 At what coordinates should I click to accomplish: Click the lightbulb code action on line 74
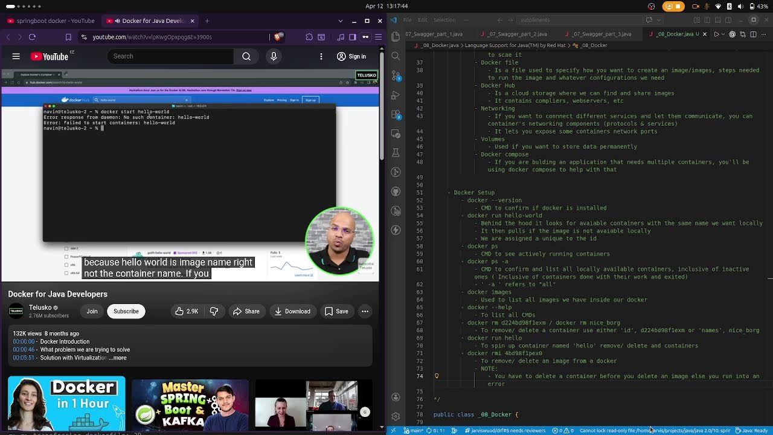pyautogui.click(x=437, y=376)
